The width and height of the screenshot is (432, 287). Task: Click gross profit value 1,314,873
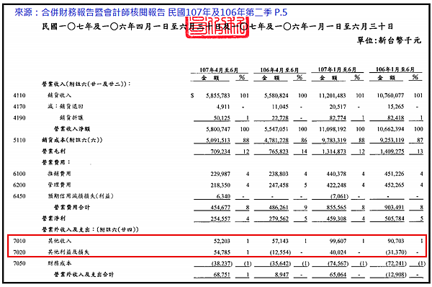point(333,151)
